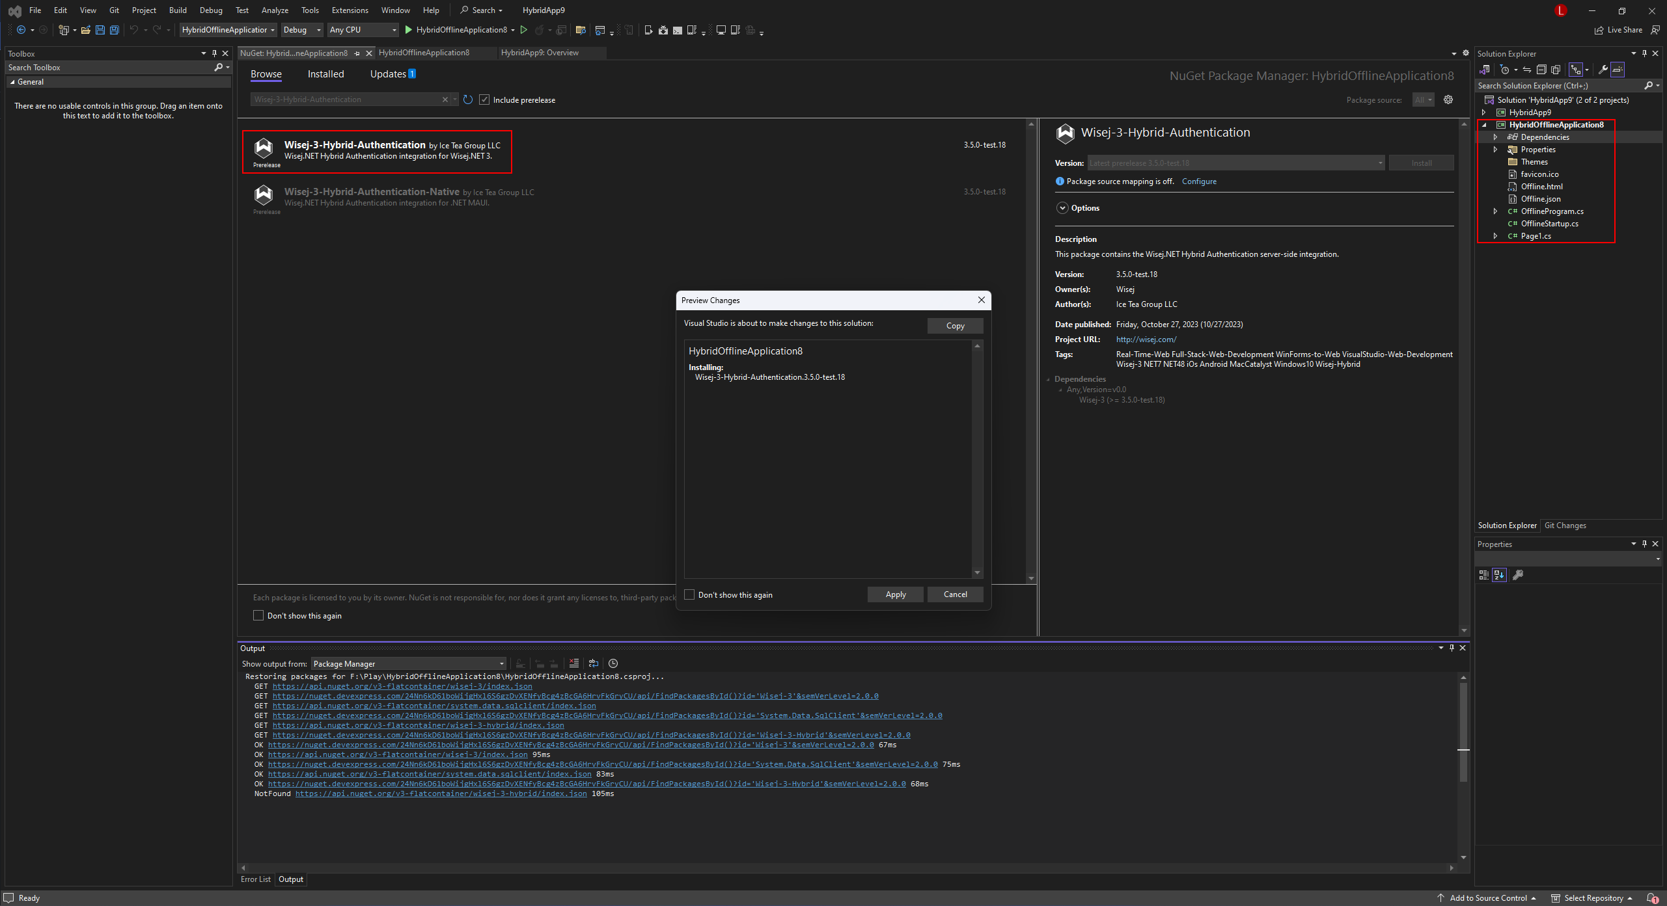Click Preview Selected Items icon in Solution Explorer
The image size is (1667, 906).
[x=1618, y=70]
